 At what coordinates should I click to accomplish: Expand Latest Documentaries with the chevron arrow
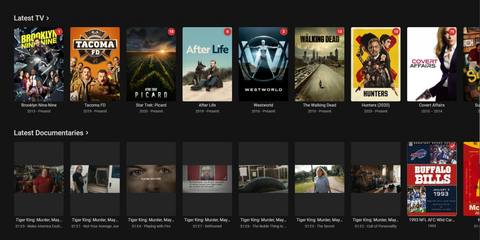coord(87,133)
